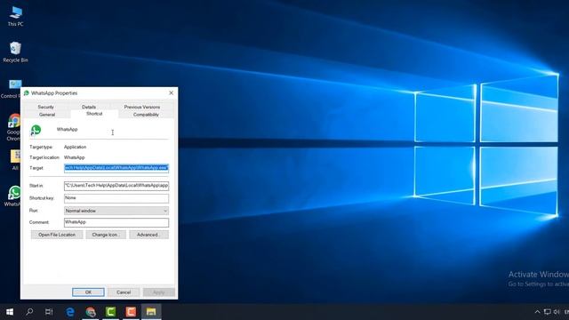Open Task View from the taskbar

49,312
